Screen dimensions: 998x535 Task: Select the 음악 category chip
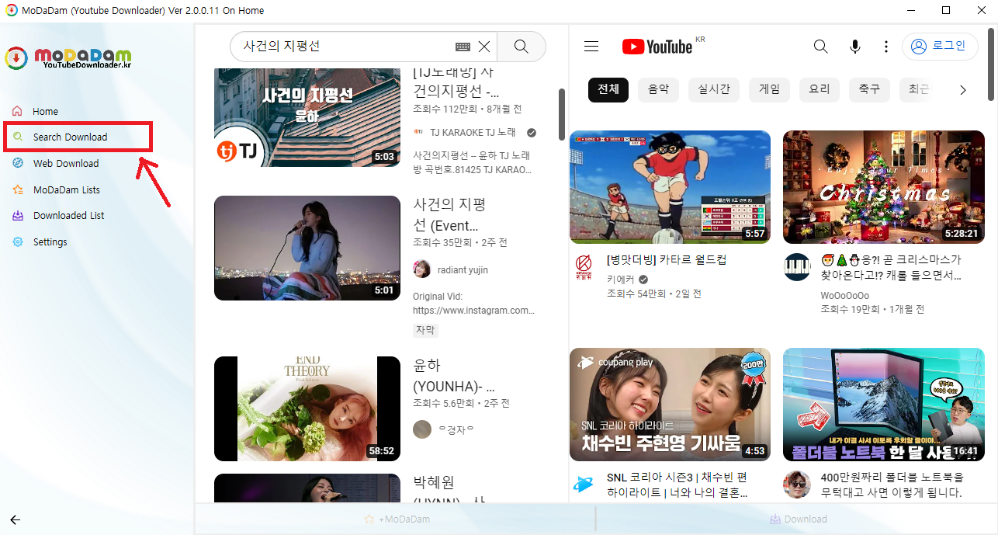[x=658, y=89]
